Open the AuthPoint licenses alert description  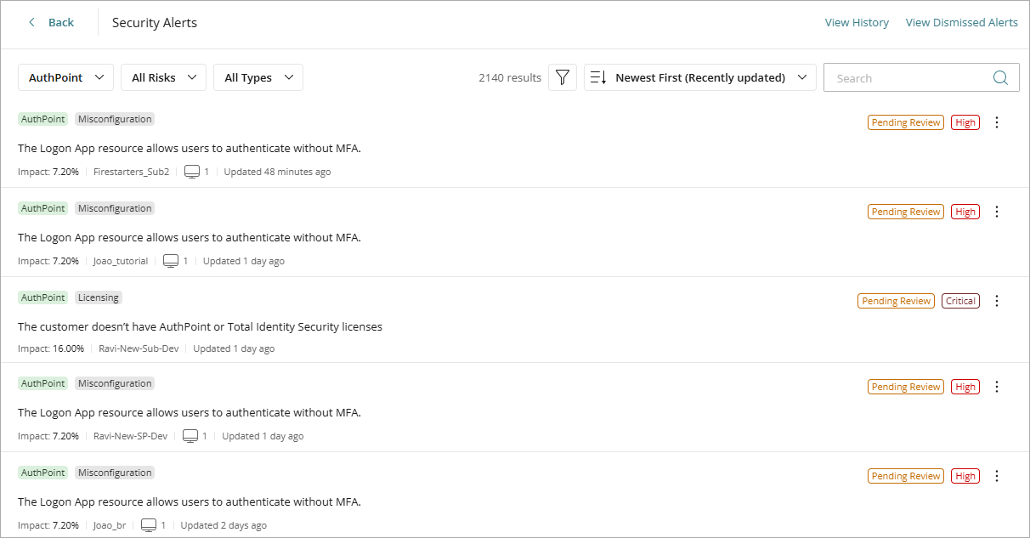(x=200, y=326)
